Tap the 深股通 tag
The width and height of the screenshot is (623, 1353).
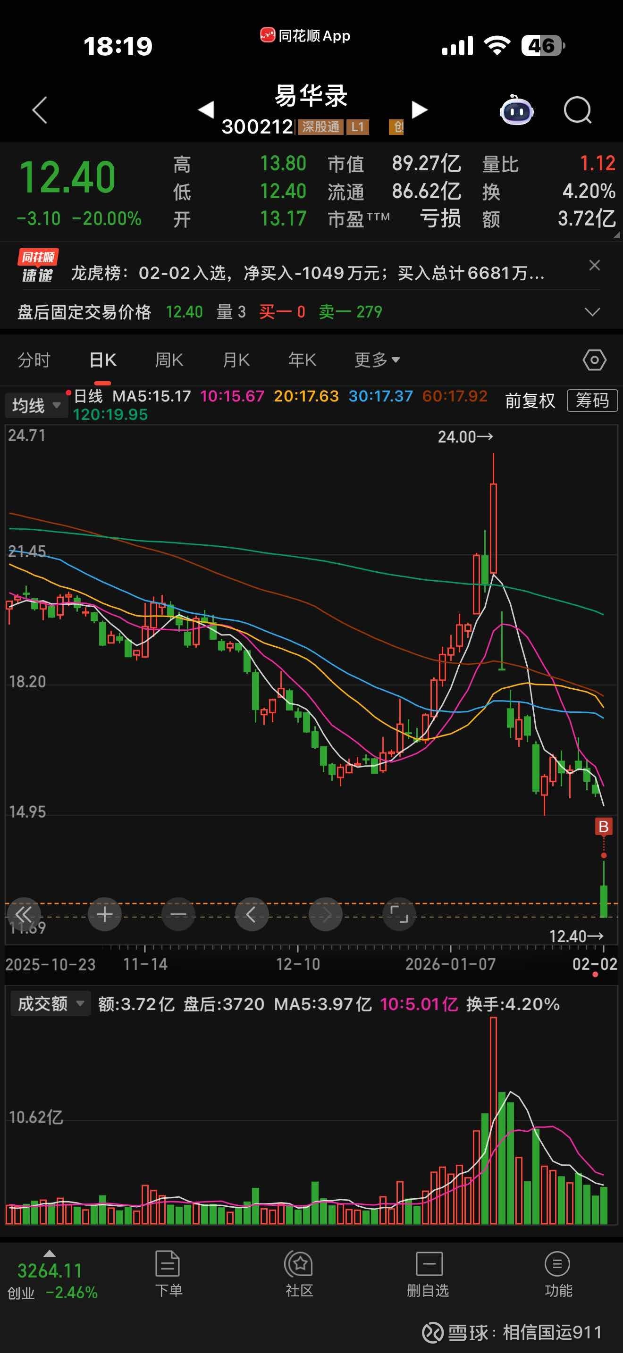coord(320,126)
